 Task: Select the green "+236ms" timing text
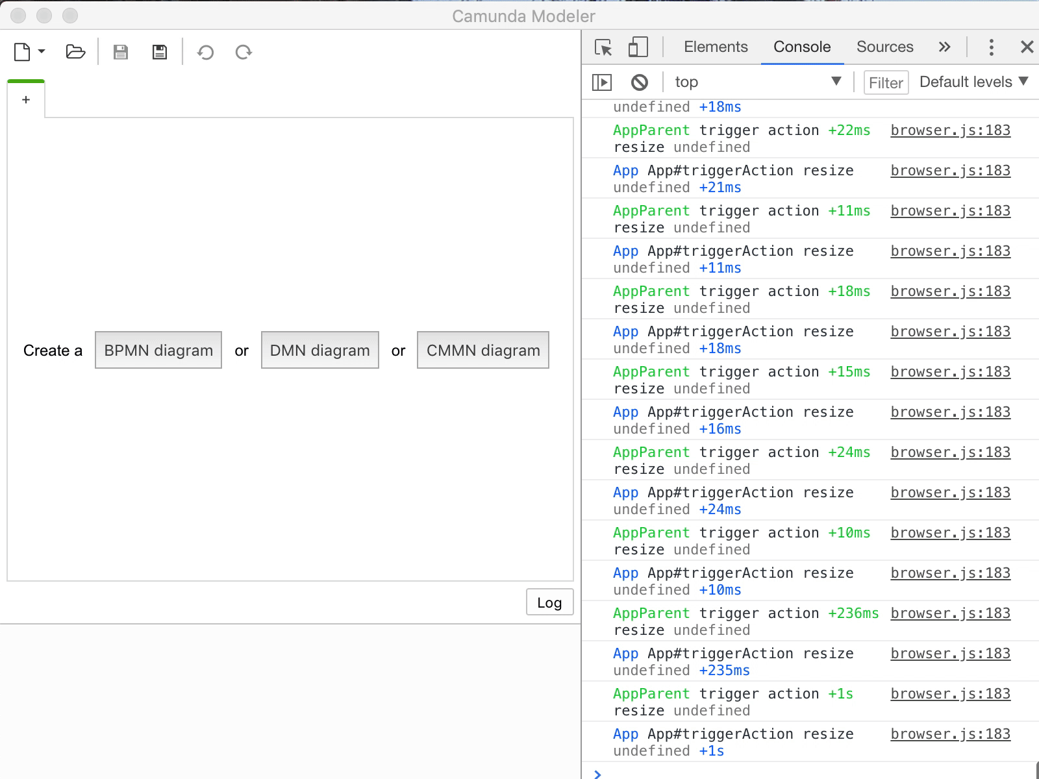pos(853,613)
